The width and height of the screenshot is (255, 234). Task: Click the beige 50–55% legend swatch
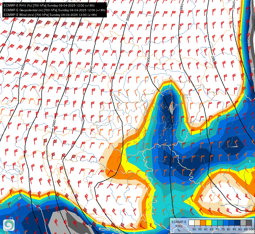click(x=197, y=223)
